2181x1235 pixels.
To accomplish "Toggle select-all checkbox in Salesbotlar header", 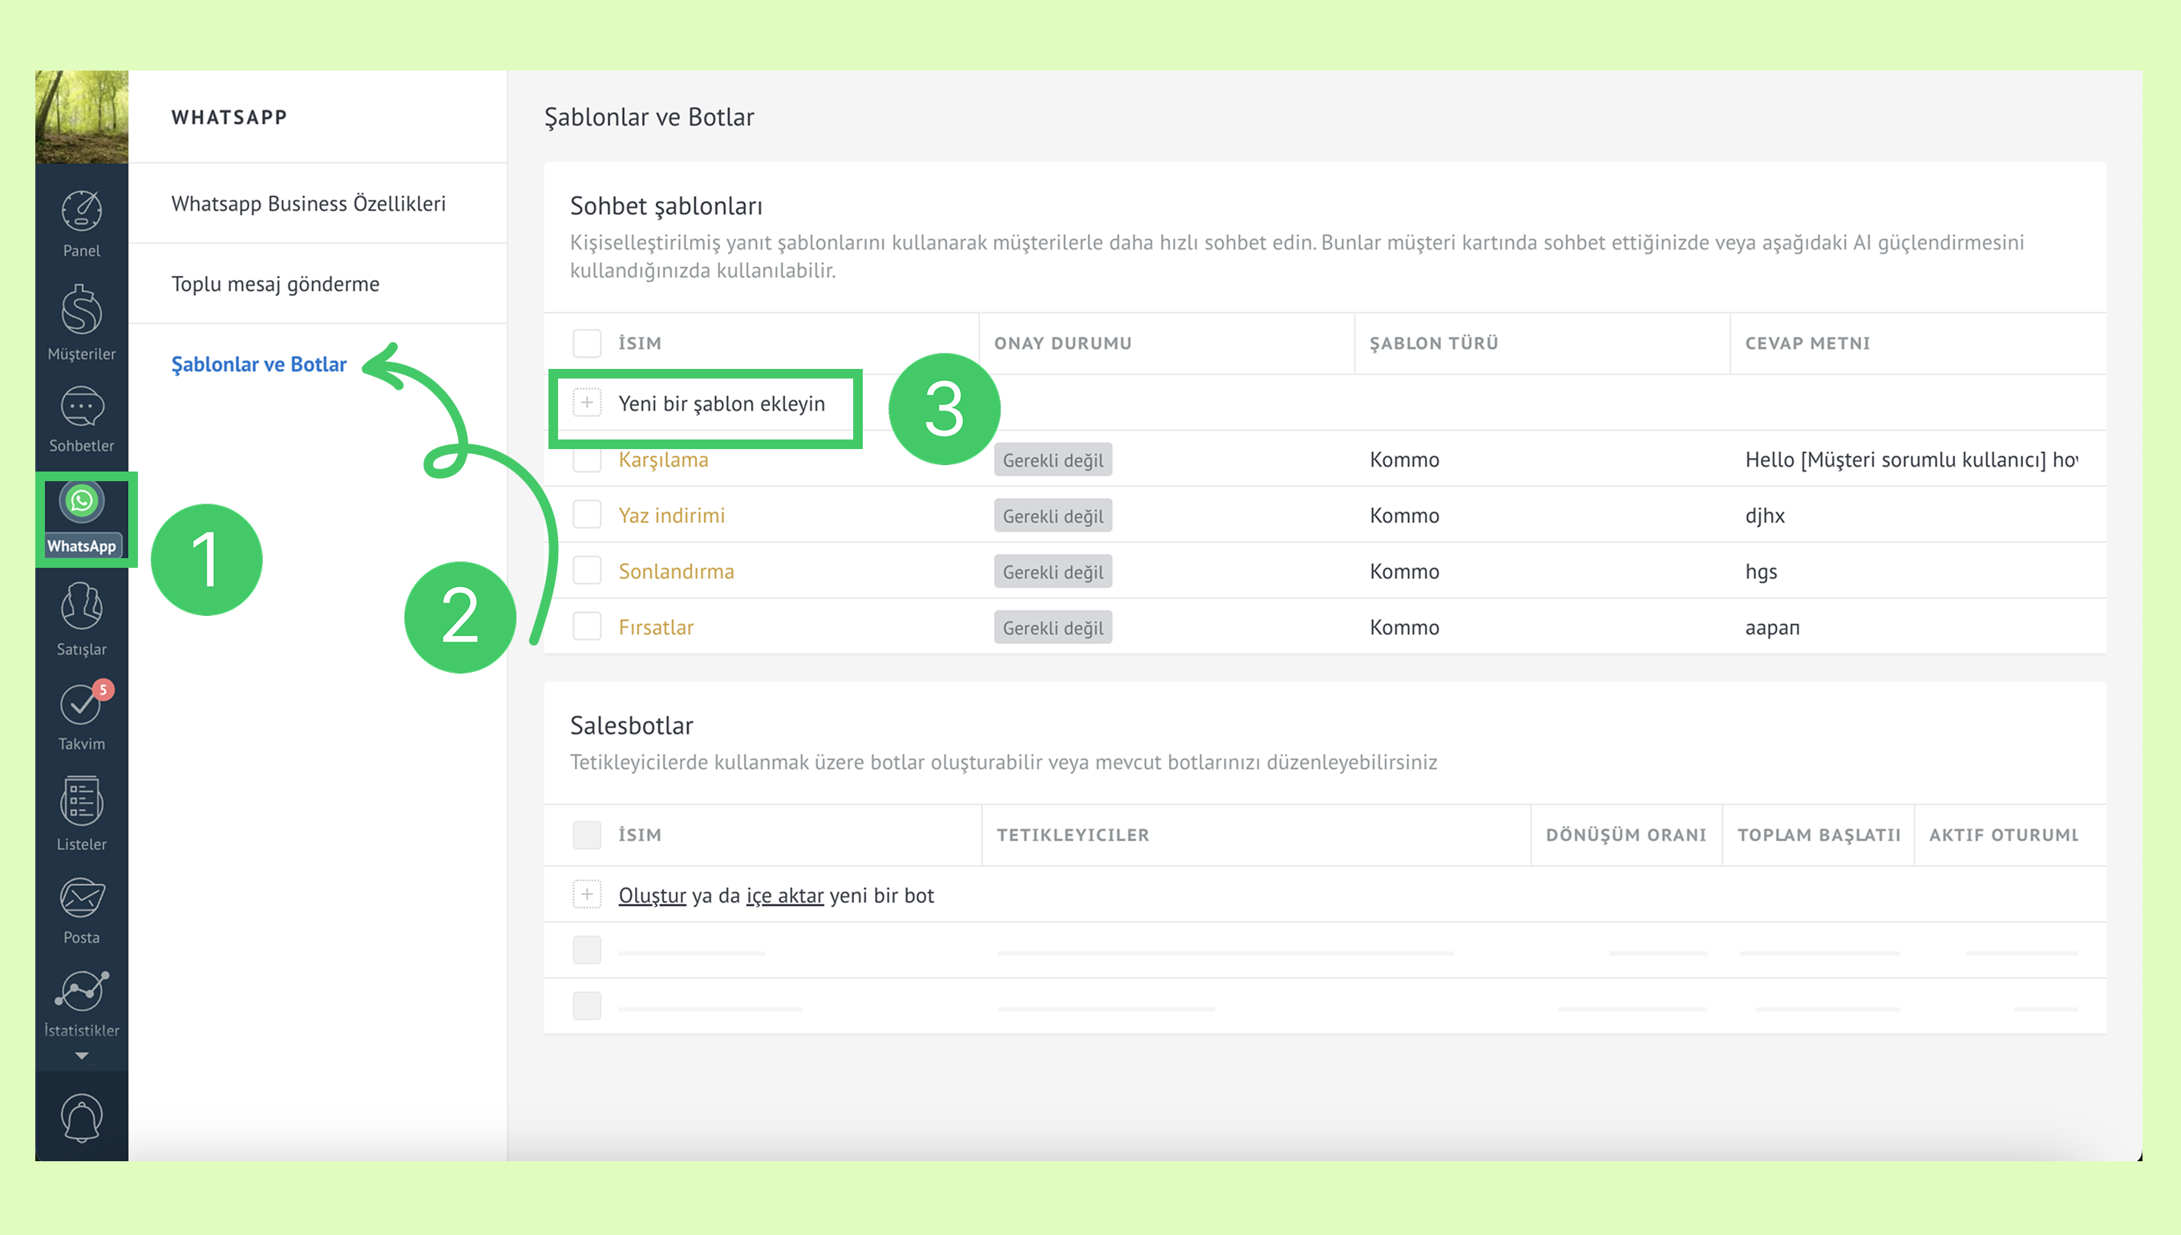I will coord(587,835).
